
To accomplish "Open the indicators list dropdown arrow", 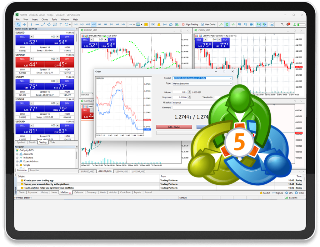I will pos(134,25).
